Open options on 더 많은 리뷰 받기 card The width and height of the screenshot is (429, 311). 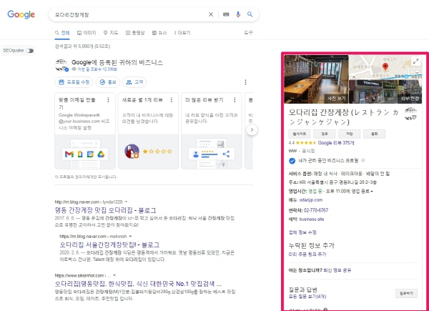coord(235,100)
